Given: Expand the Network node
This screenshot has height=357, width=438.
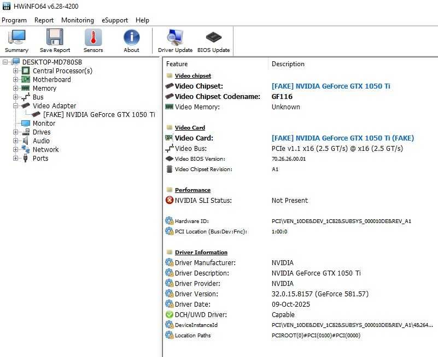Looking at the screenshot, I should point(15,149).
